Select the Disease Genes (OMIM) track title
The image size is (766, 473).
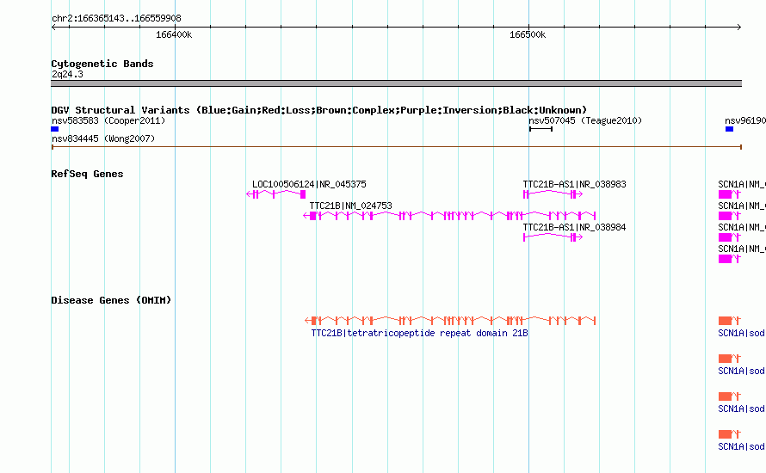[x=111, y=300]
